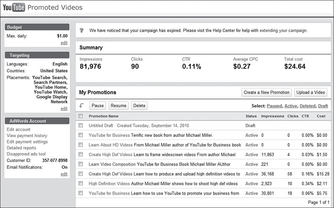Select checkbox for frame widescreen videos promotion
This screenshot has height=208, width=334.
81,154
